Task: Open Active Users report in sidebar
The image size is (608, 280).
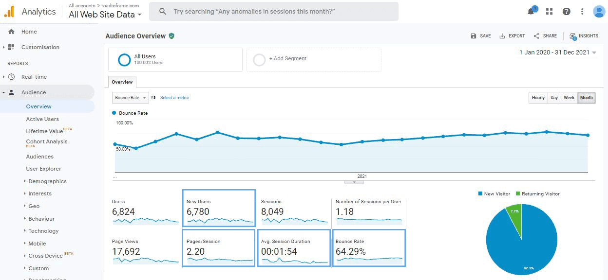Action: tap(42, 119)
